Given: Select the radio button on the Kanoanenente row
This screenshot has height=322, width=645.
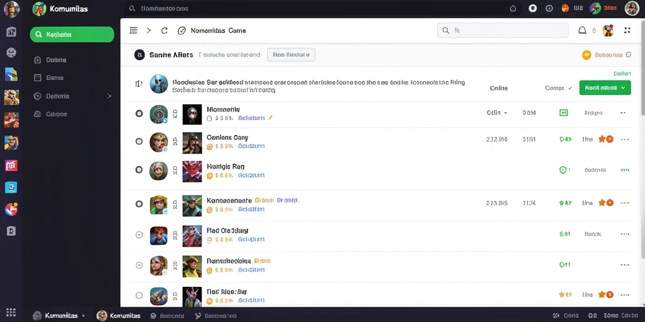Looking at the screenshot, I should 139,204.
